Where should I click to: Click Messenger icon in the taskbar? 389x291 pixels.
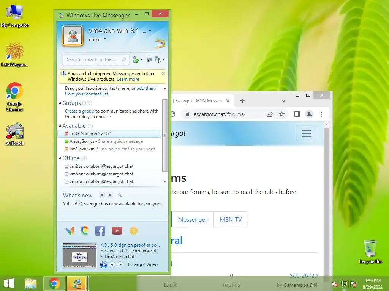pyautogui.click(x=76, y=283)
